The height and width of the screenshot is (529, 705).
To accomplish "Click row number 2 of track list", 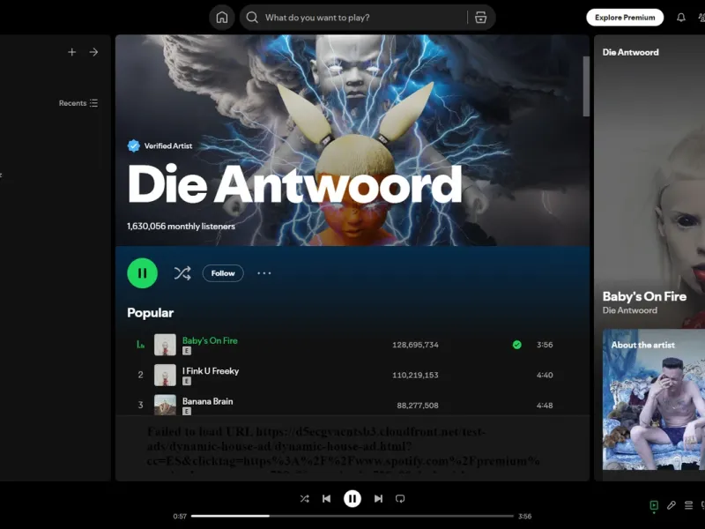I will click(x=140, y=375).
